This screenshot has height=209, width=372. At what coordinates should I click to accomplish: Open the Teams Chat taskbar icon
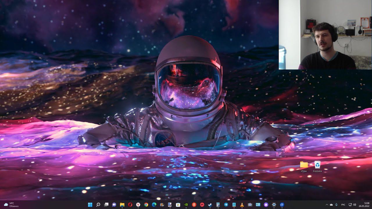pos(114,205)
